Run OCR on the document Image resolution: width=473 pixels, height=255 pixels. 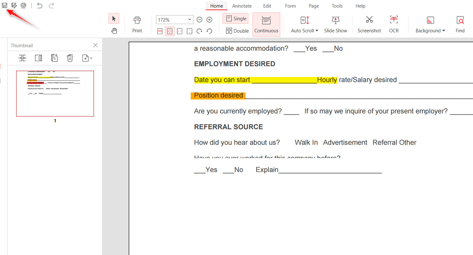pos(394,24)
